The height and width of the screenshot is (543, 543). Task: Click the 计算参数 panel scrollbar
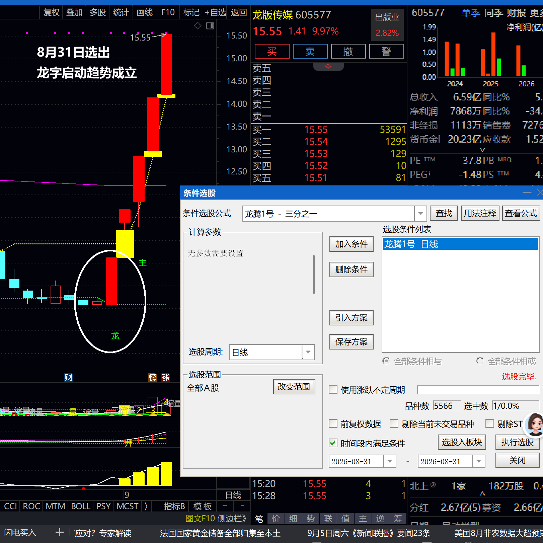pos(314,275)
